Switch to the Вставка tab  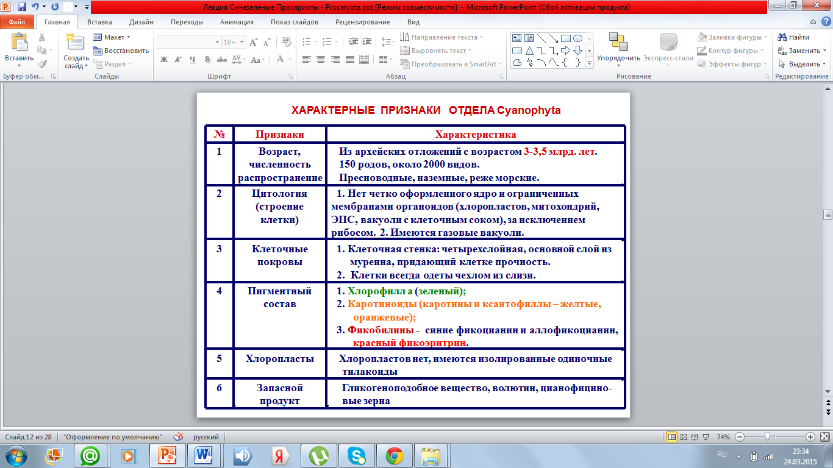click(x=99, y=22)
